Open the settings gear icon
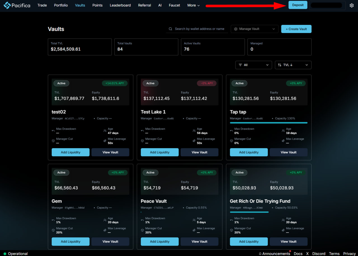The width and height of the screenshot is (358, 256). pyautogui.click(x=352, y=5)
